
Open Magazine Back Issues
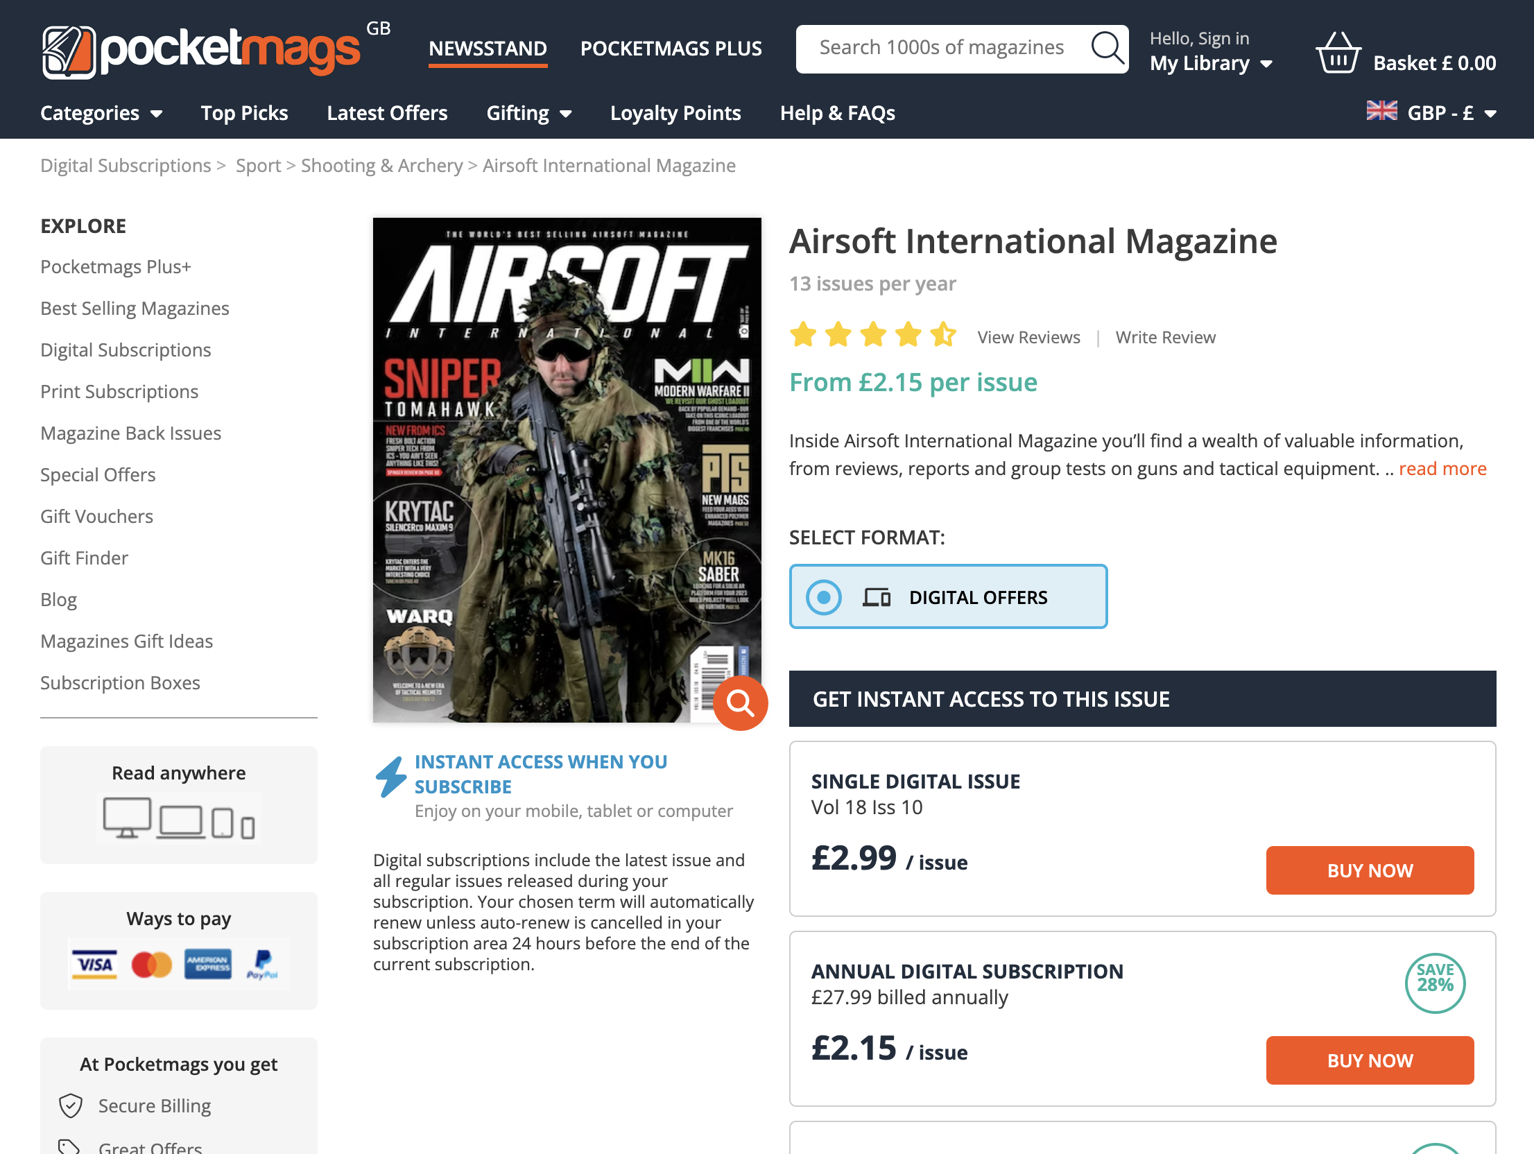(x=130, y=433)
